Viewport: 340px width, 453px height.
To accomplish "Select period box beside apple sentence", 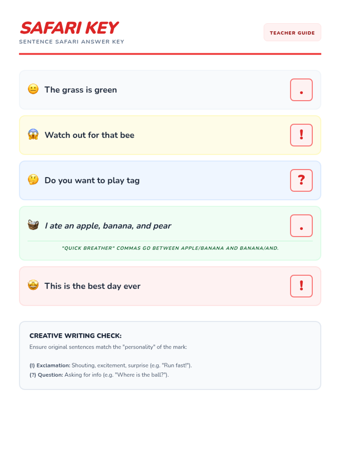I will pyautogui.click(x=301, y=226).
